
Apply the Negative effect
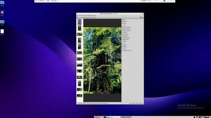125,36
